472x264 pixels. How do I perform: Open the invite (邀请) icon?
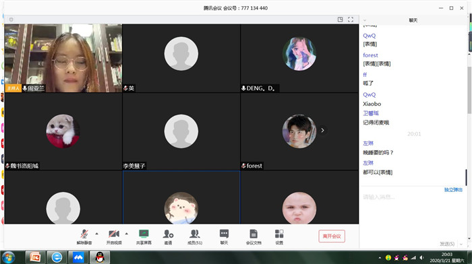168,237
